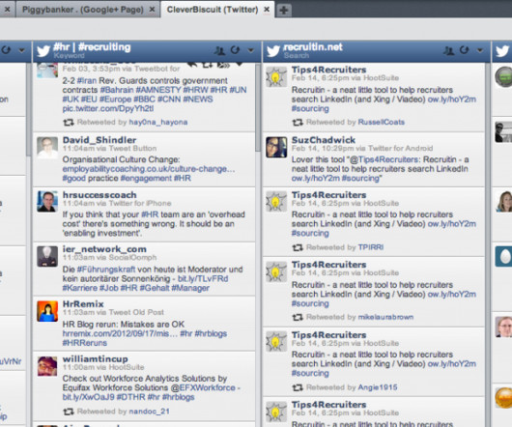Image resolution: width=512 pixels, height=427 pixels.
Task: Open ier_network_com profile avatar
Action: tap(47, 256)
